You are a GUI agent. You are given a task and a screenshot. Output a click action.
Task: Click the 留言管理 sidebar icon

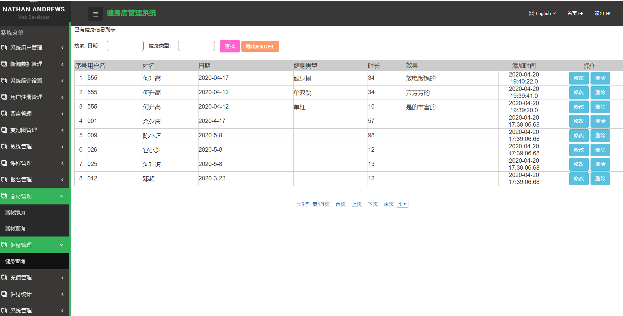click(x=4, y=114)
